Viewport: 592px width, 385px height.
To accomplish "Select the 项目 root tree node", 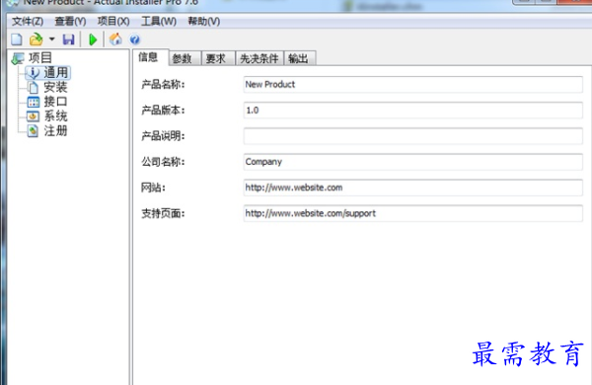I will tap(40, 58).
